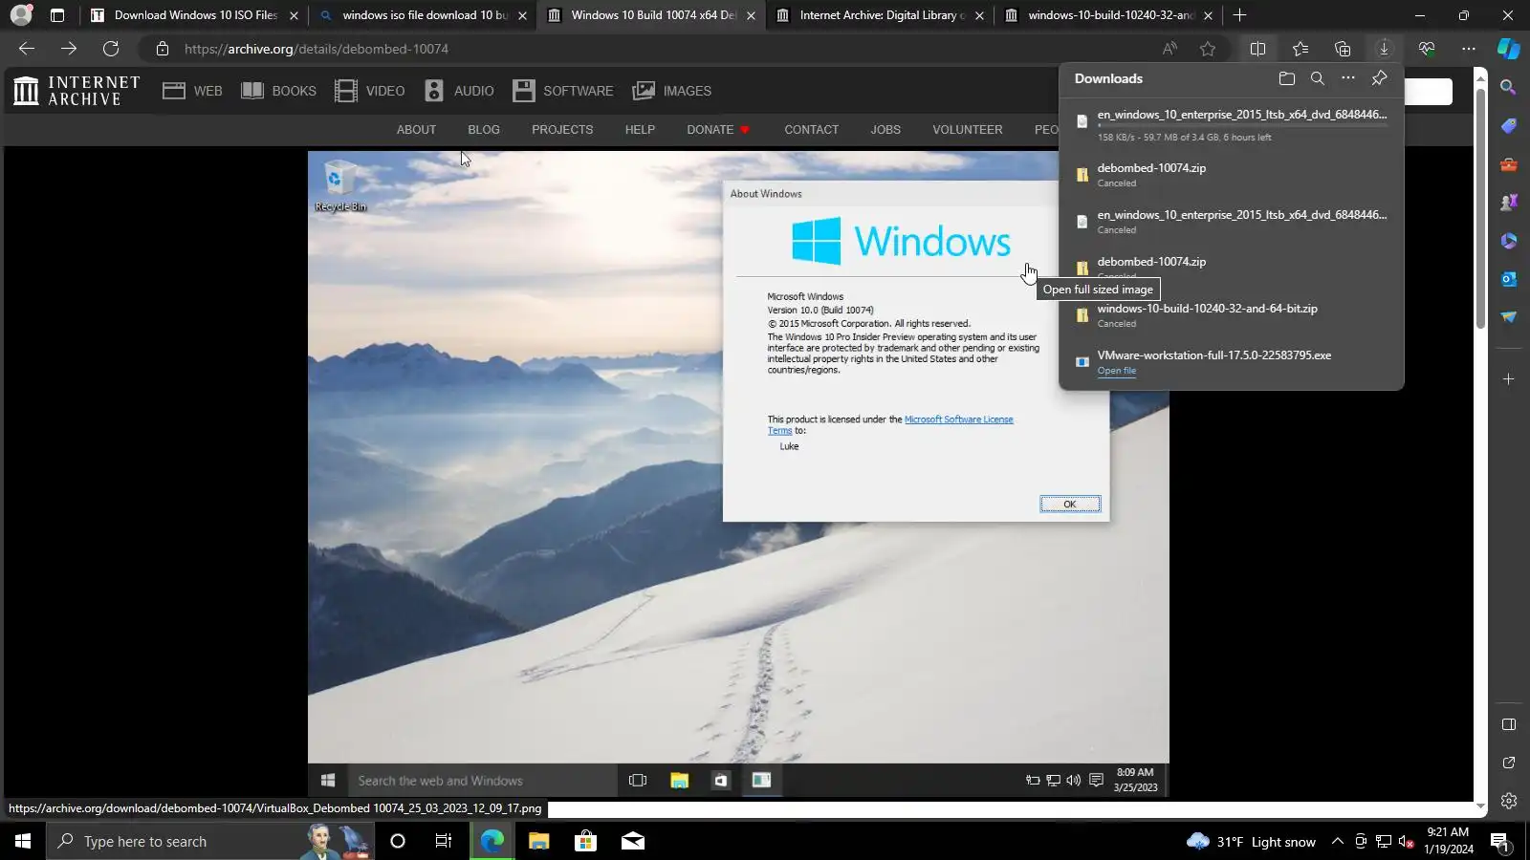This screenshot has width=1530, height=860.
Task: Open Mail app from taskbar
Action: point(633,841)
